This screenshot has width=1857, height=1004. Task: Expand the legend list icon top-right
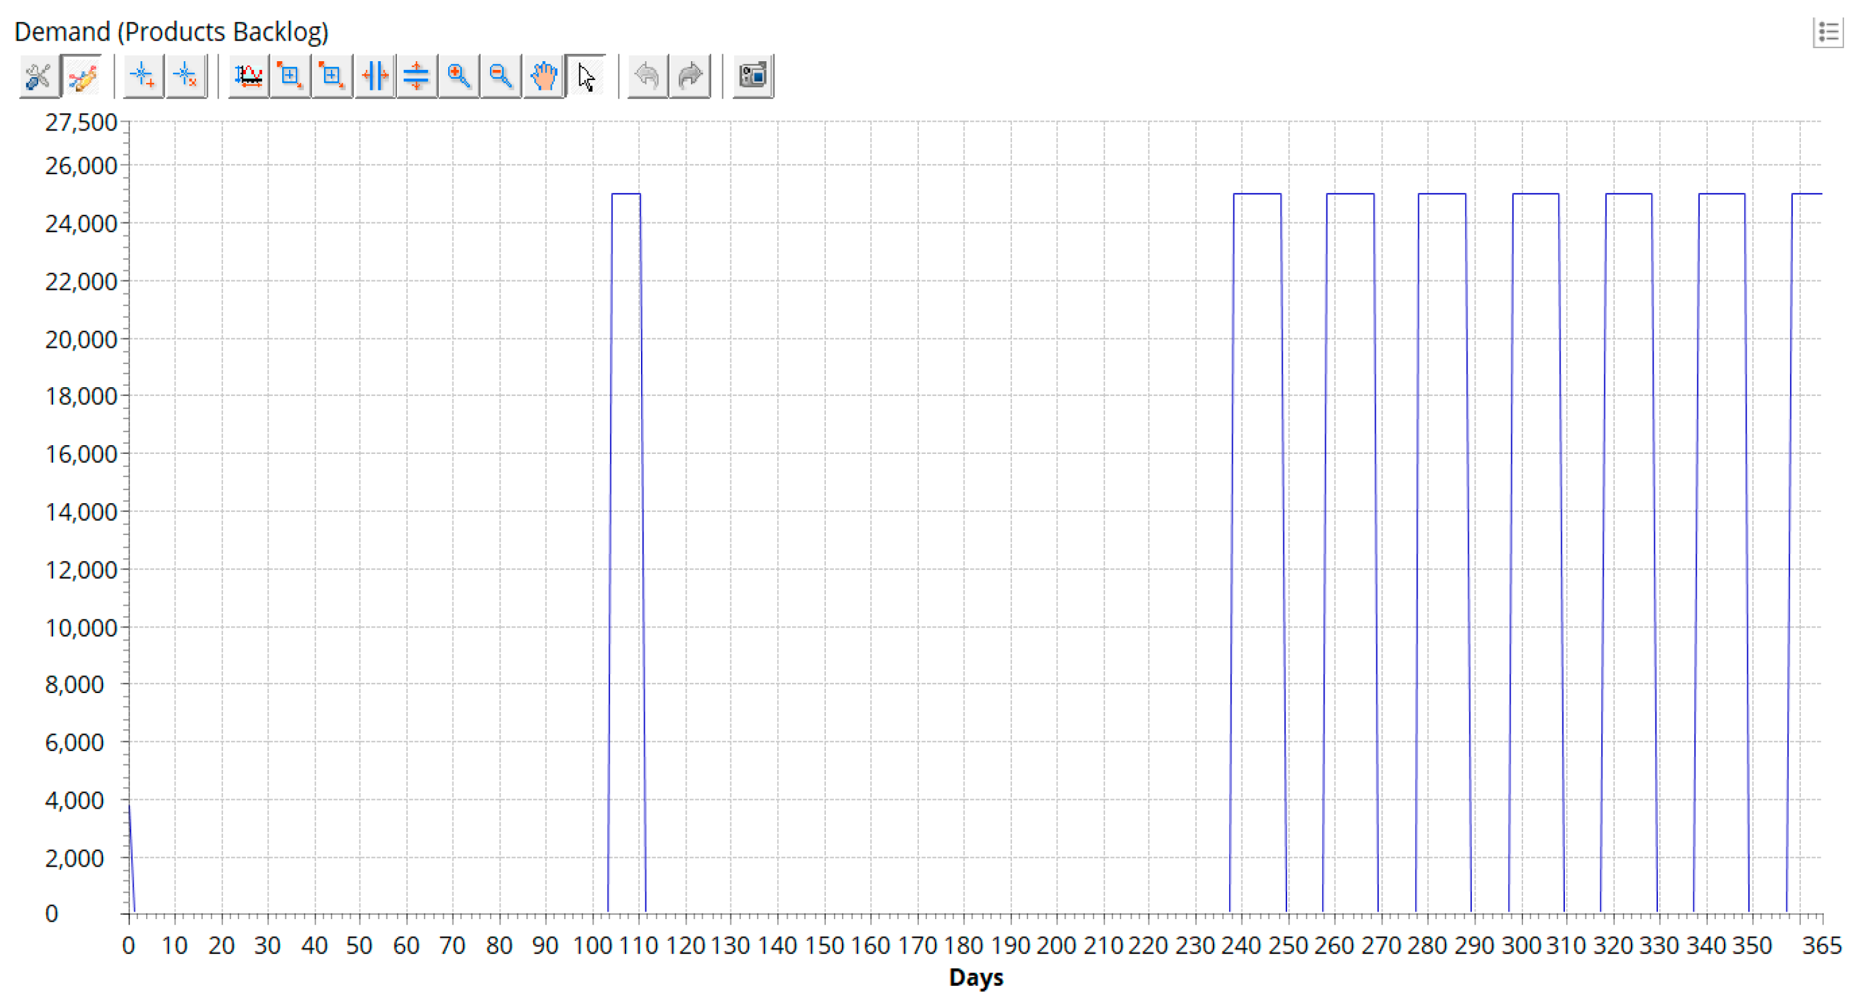(x=1828, y=32)
